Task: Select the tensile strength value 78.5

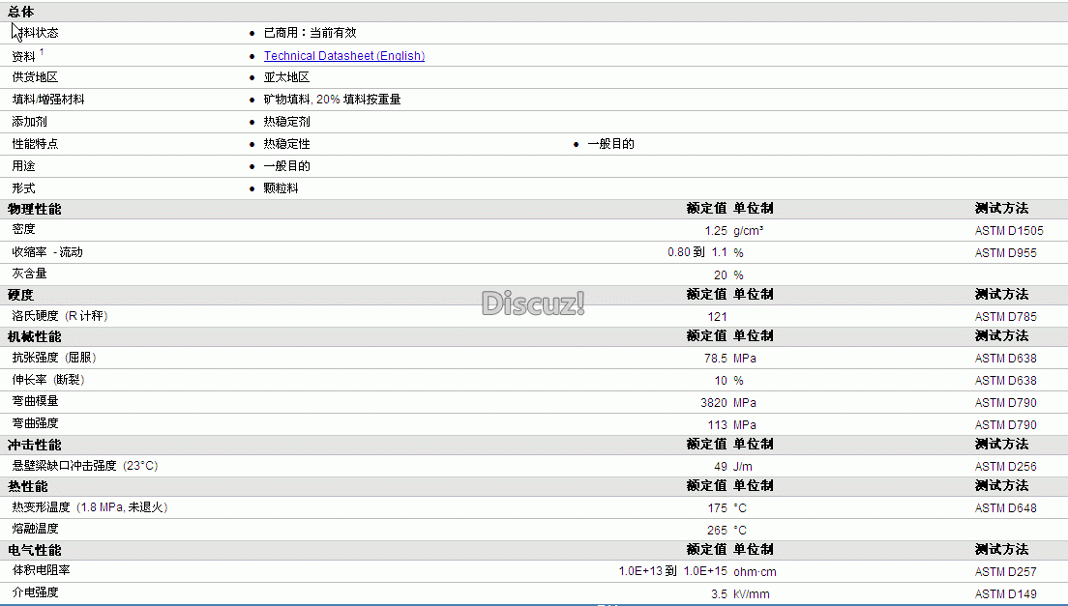Action: click(x=716, y=359)
